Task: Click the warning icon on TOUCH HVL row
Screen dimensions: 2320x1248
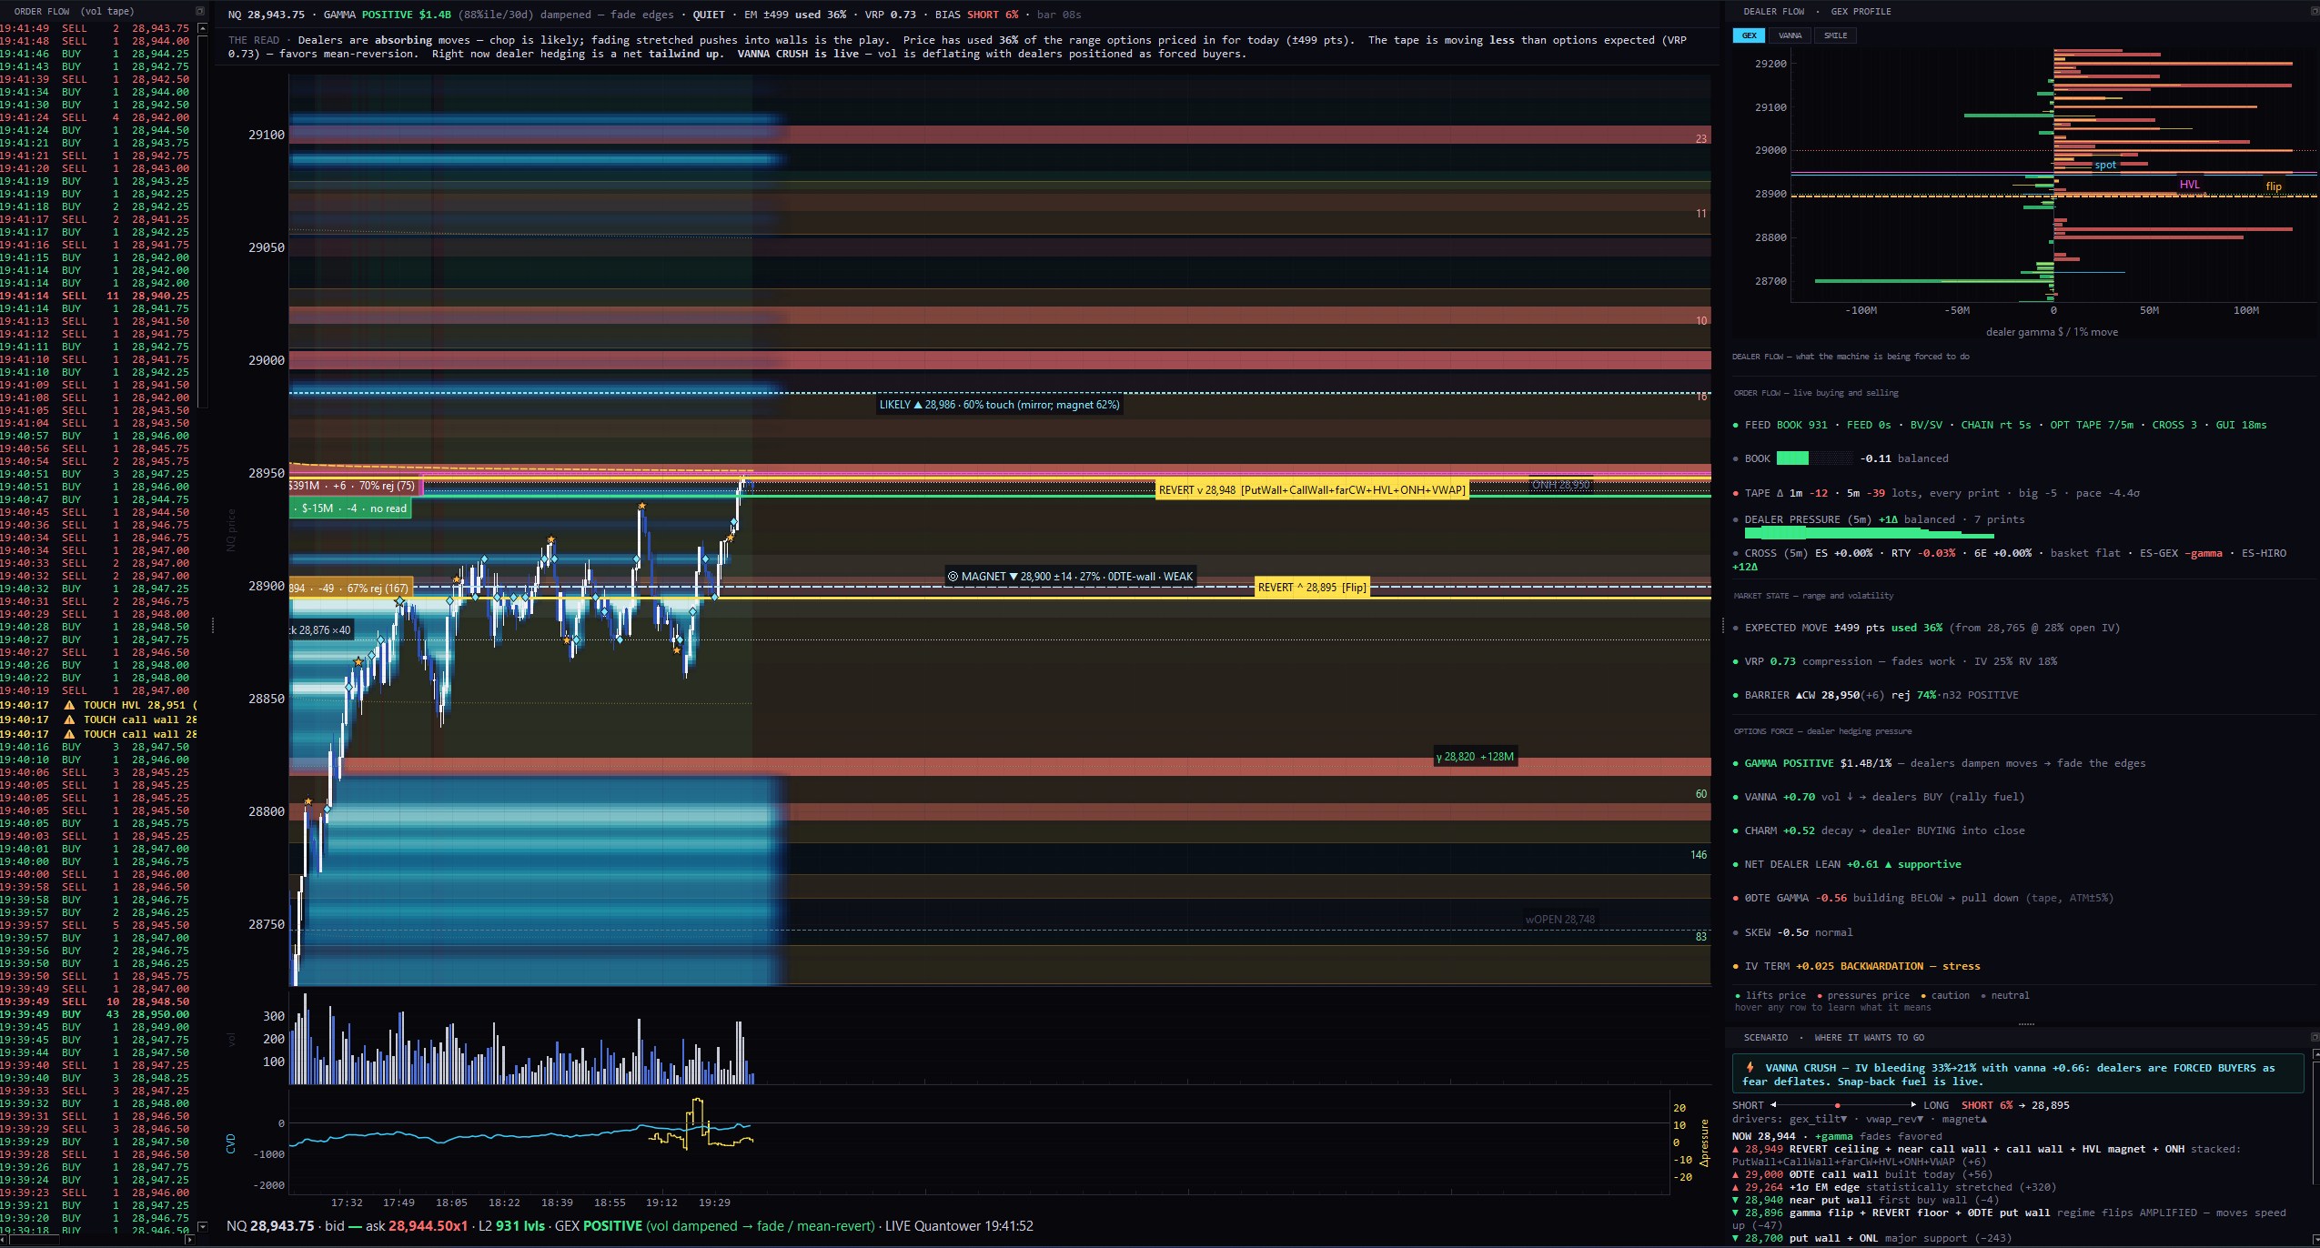Action: tap(69, 705)
